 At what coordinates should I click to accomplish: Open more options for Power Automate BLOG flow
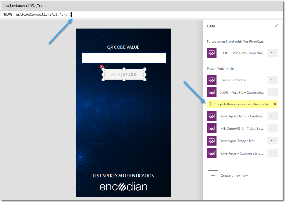click(x=273, y=92)
